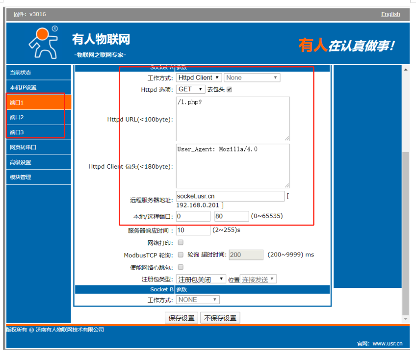
Task: Open the www.usr.cn website link
Action: pyautogui.click(x=388, y=344)
